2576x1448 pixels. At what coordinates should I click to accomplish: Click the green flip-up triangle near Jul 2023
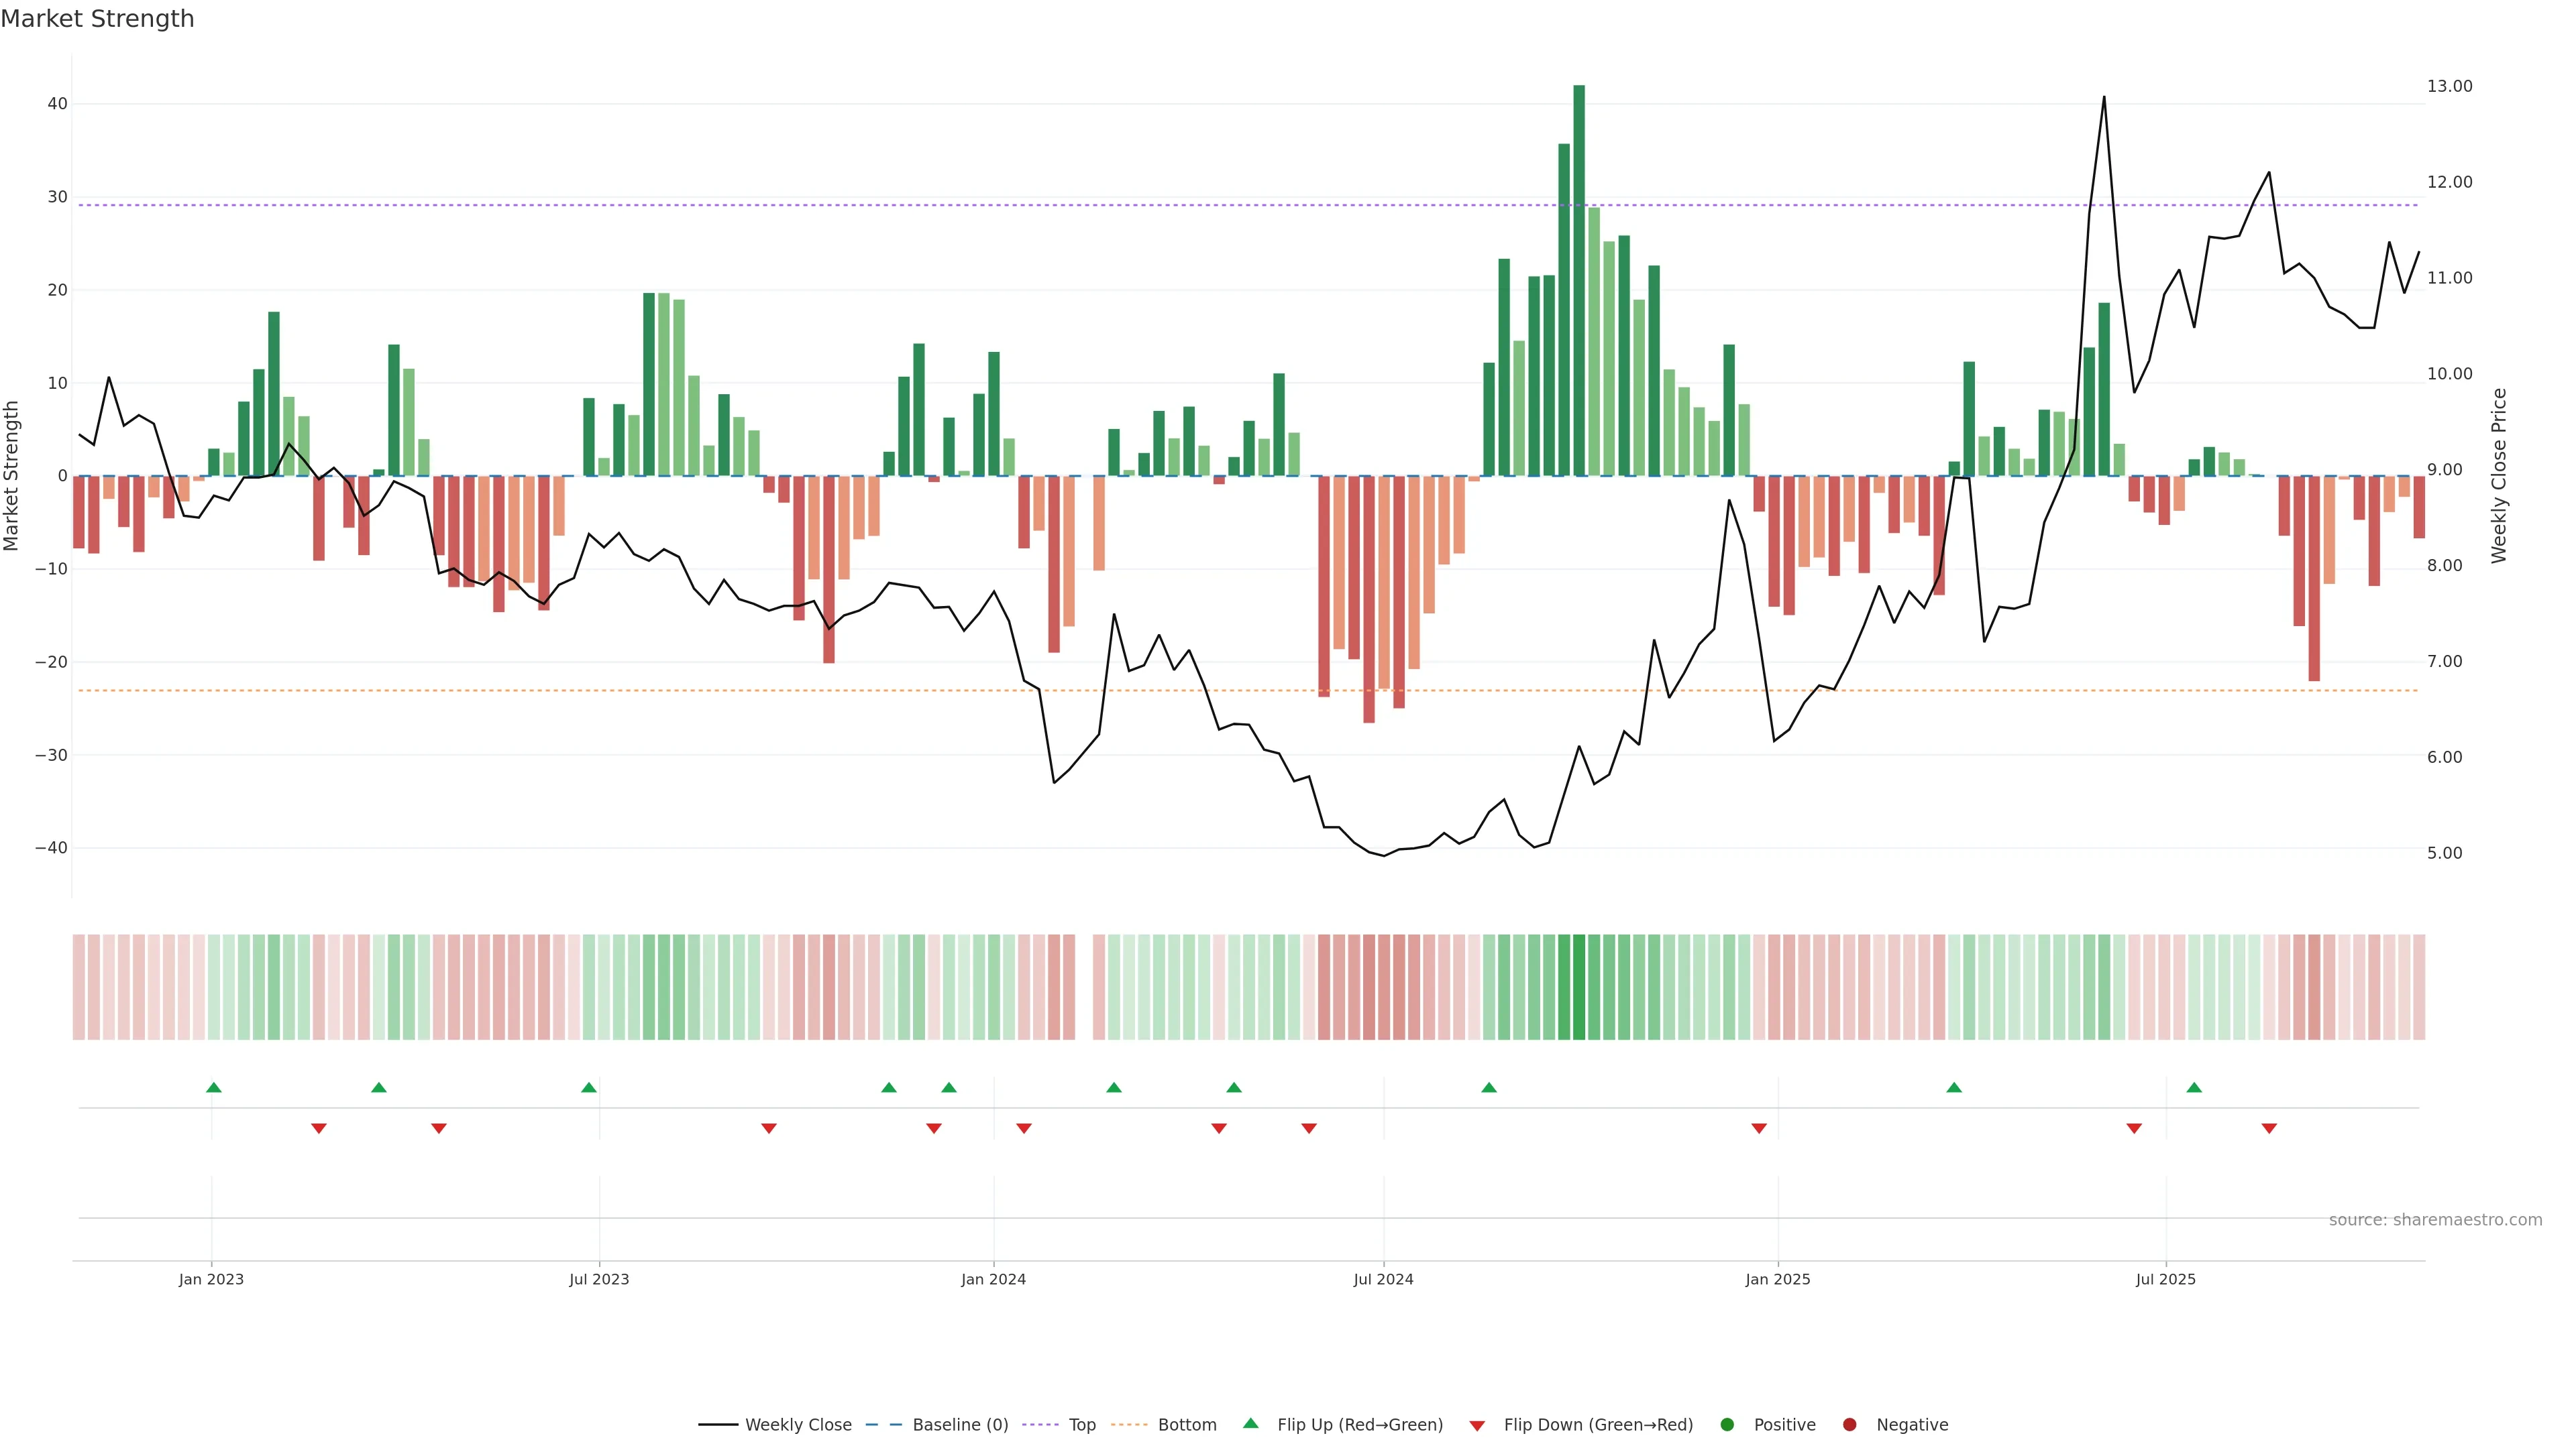(x=589, y=1087)
